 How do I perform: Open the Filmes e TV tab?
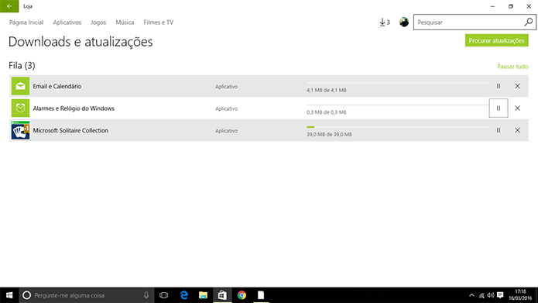[x=159, y=22]
